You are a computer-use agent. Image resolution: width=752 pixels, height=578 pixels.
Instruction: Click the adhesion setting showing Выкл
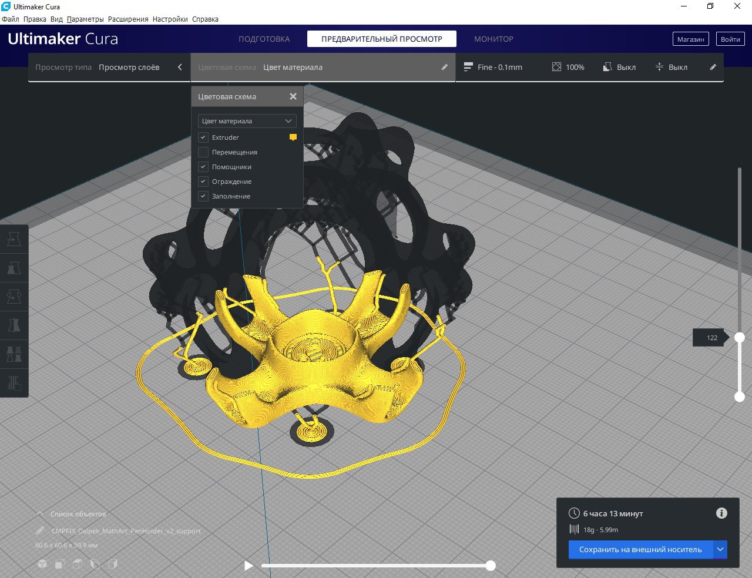(x=671, y=67)
